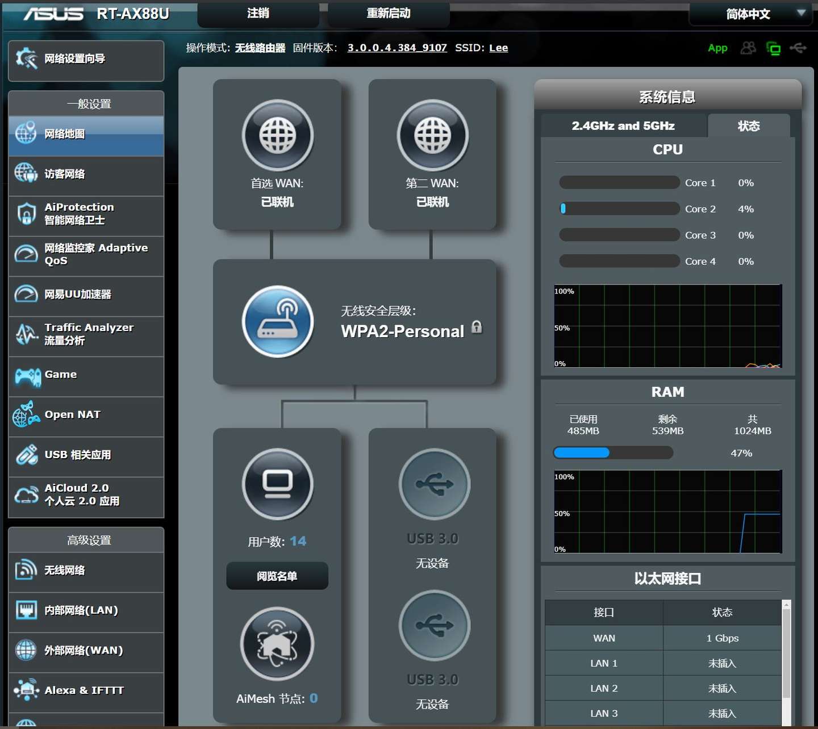Click the user count 14
Viewport: 818px width, 729px height.
click(298, 541)
